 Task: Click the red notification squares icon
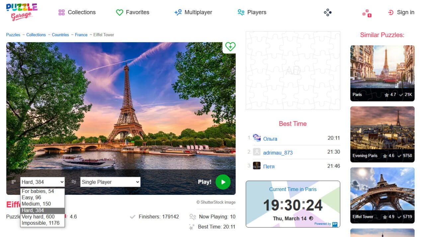click(367, 13)
